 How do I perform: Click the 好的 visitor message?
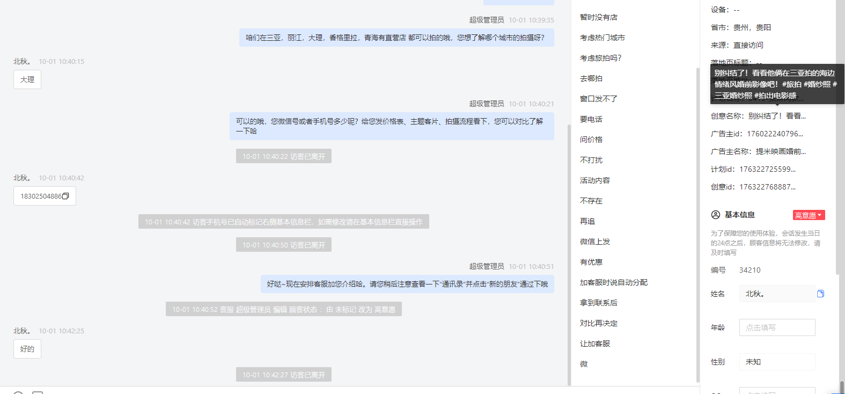(27, 349)
